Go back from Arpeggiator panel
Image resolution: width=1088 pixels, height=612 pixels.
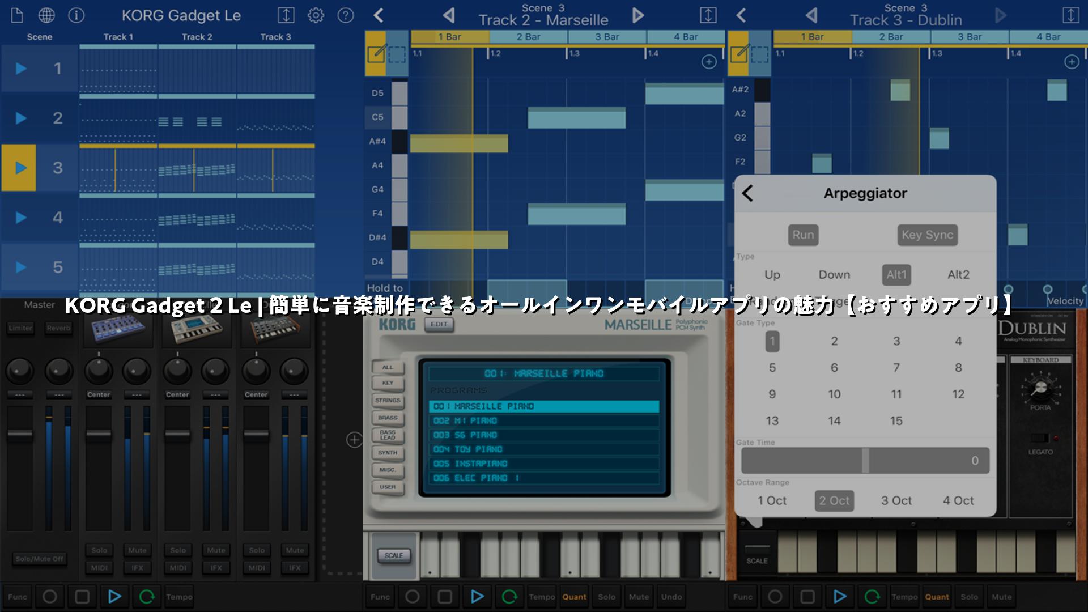(747, 193)
